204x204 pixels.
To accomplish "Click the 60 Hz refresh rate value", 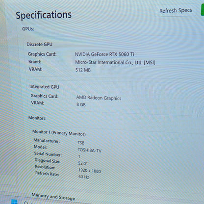I will [x=84, y=177].
